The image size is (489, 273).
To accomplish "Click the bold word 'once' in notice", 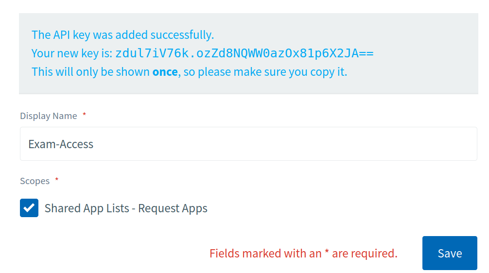I will (165, 72).
